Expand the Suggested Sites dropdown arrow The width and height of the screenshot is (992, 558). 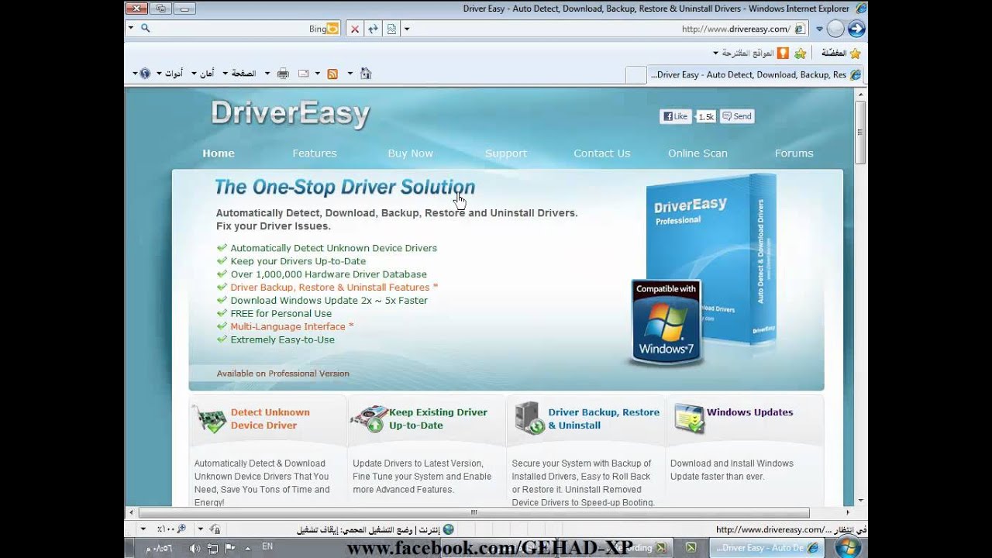[716, 53]
